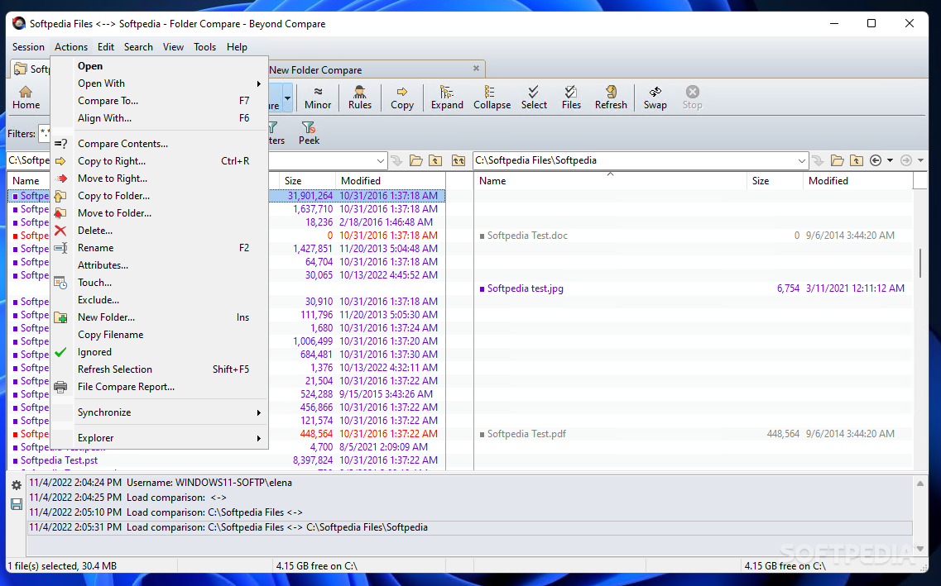
Task: Click the Copy toolbar button
Action: 401,98
